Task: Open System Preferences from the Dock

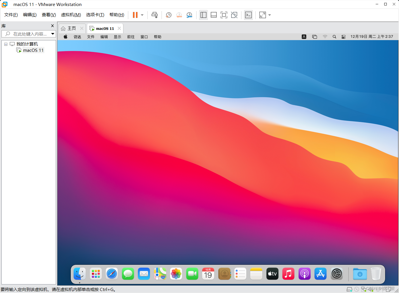Action: click(337, 274)
